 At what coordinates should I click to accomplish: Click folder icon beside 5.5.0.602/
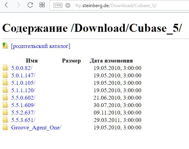[5, 97]
